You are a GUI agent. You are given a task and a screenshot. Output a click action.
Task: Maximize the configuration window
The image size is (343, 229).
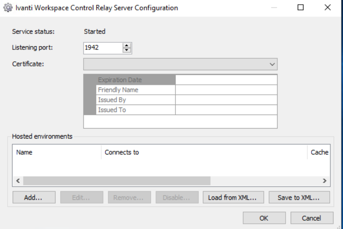coord(301,8)
